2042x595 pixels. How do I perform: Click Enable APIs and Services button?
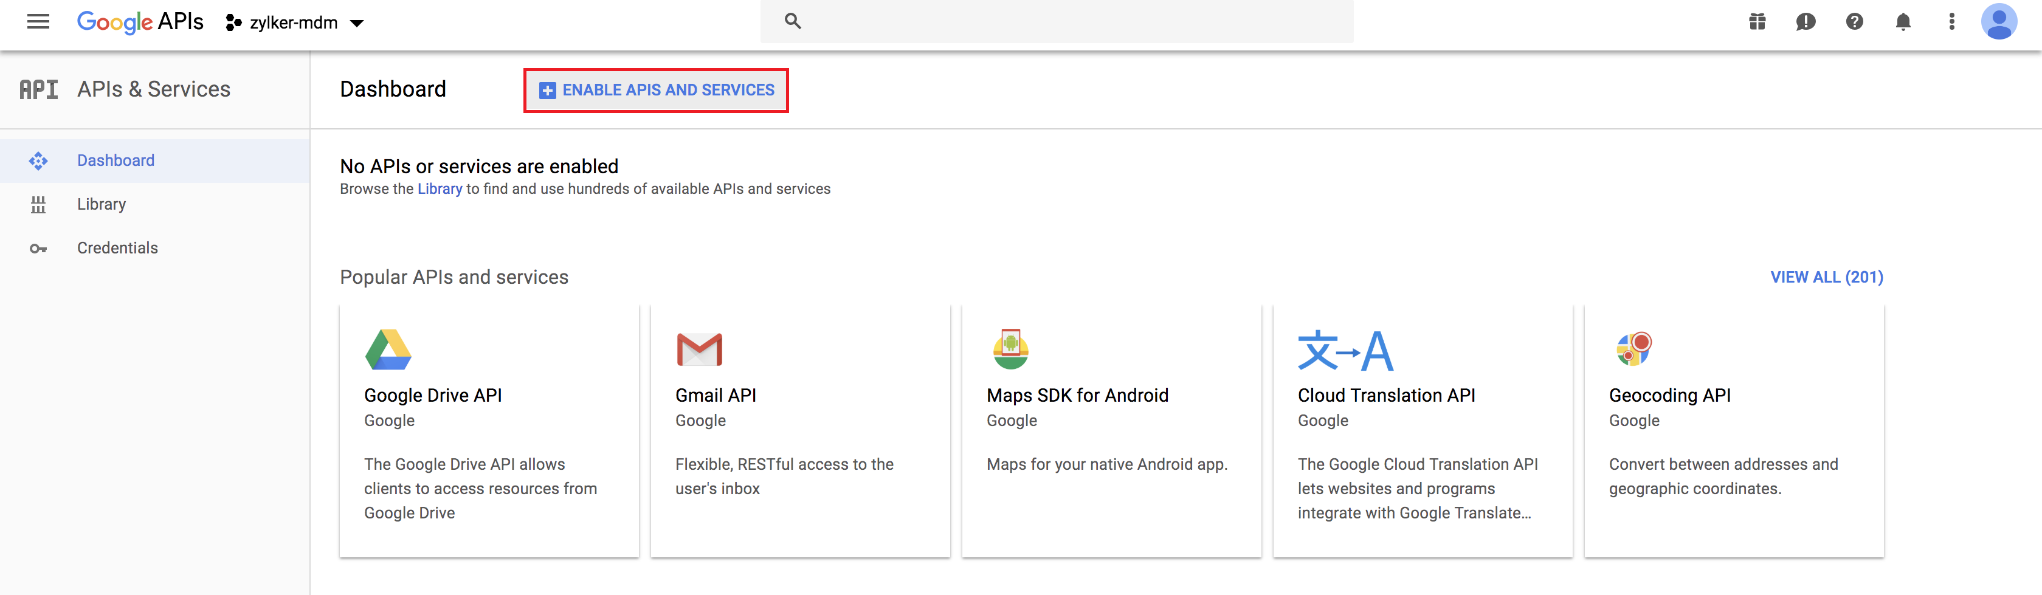[655, 91]
